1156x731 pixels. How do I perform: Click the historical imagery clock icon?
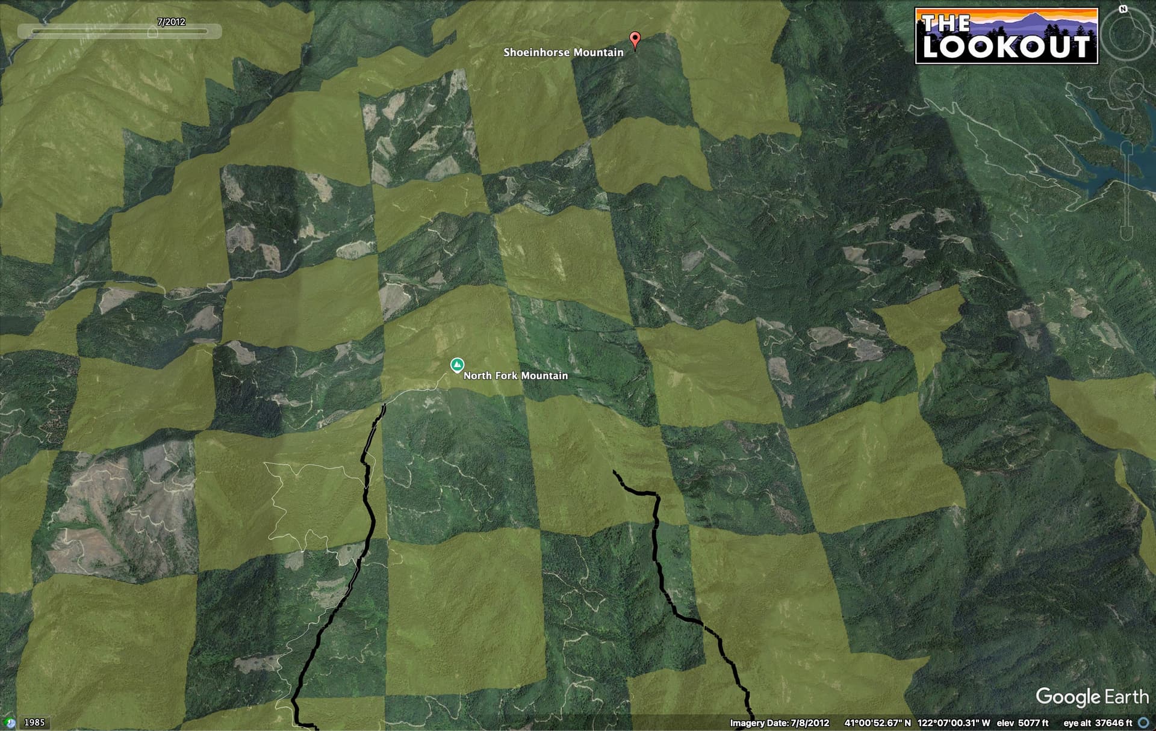click(x=9, y=723)
